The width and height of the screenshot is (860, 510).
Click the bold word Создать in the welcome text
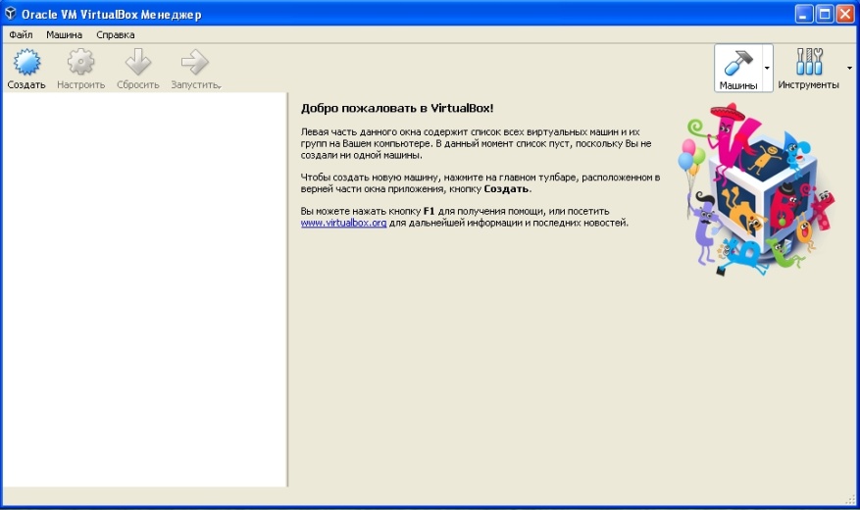pos(506,188)
